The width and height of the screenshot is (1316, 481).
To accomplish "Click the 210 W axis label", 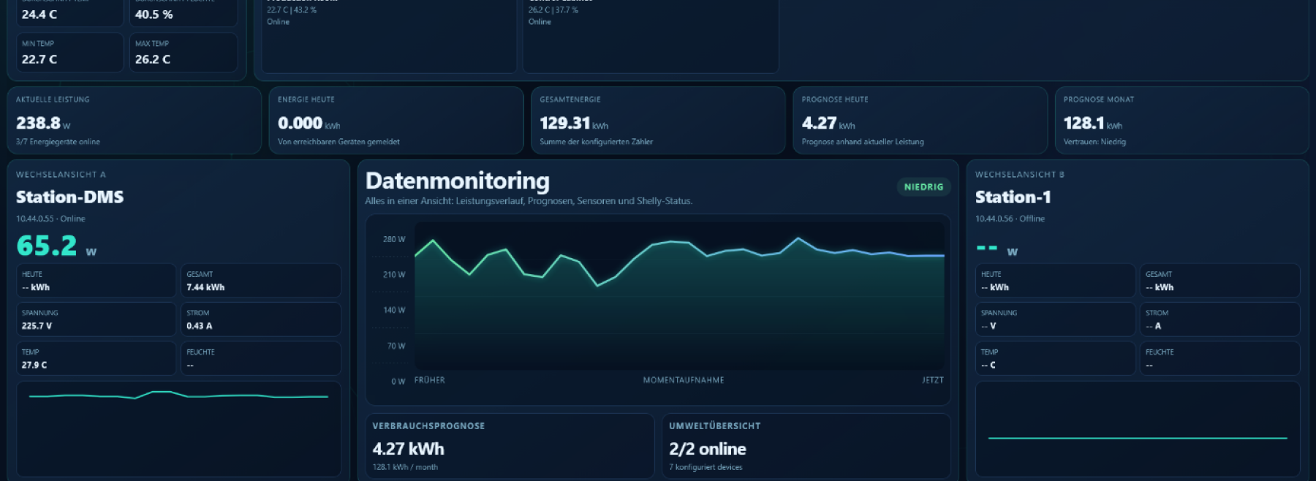I will (x=394, y=275).
